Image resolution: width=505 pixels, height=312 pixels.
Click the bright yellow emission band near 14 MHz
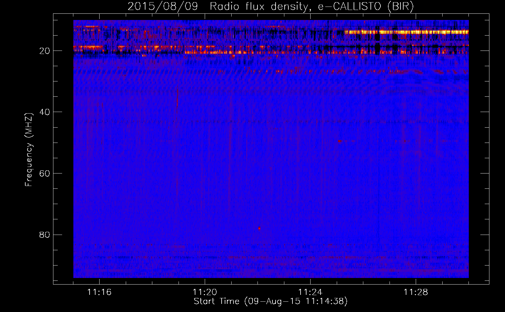[x=406, y=32]
